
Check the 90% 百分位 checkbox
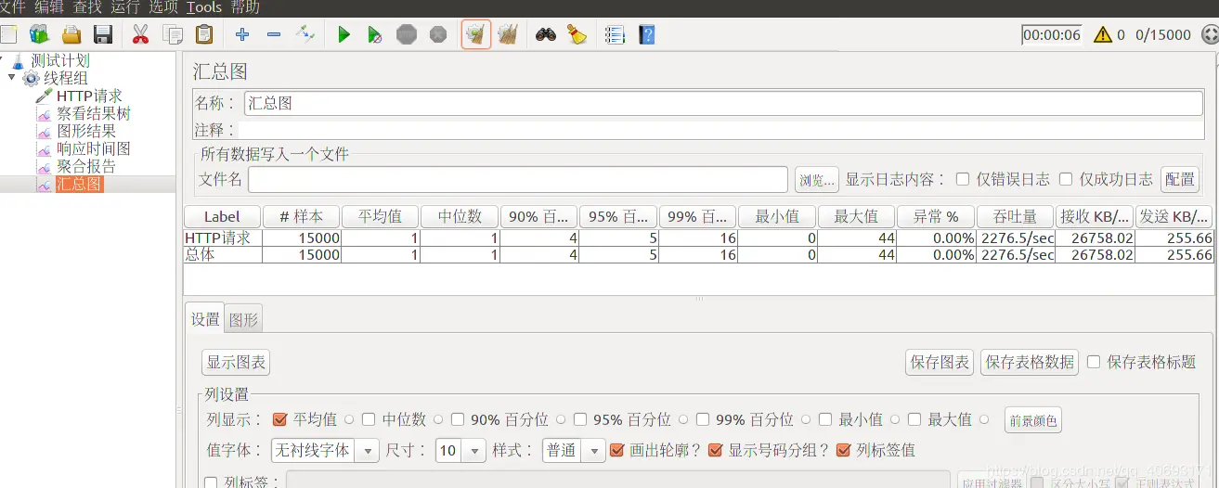click(x=458, y=419)
